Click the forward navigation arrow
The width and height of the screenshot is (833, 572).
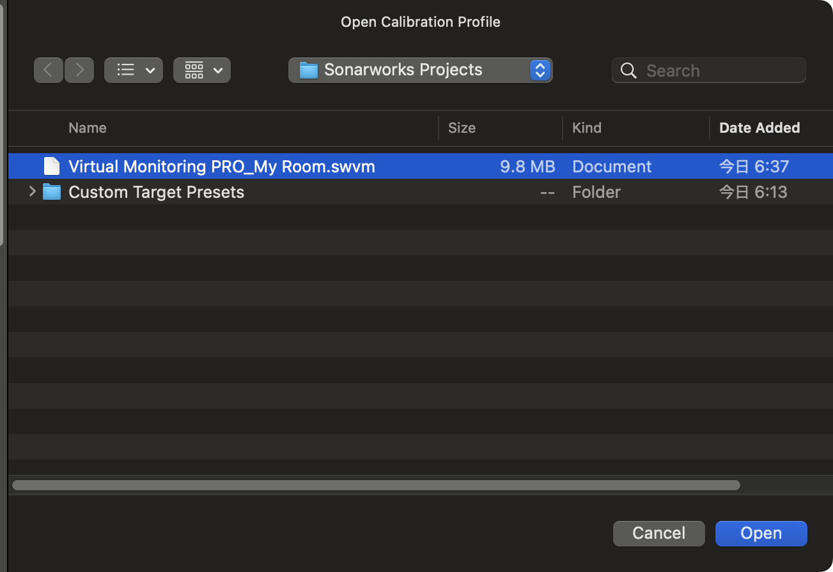(x=79, y=70)
